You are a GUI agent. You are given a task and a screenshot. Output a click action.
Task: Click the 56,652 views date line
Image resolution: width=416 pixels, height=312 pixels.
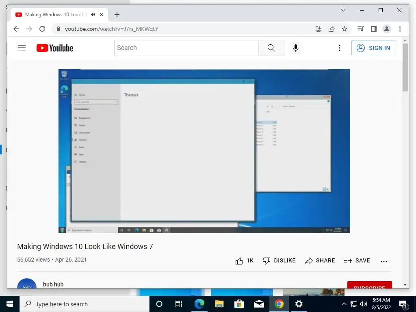[x=52, y=260]
